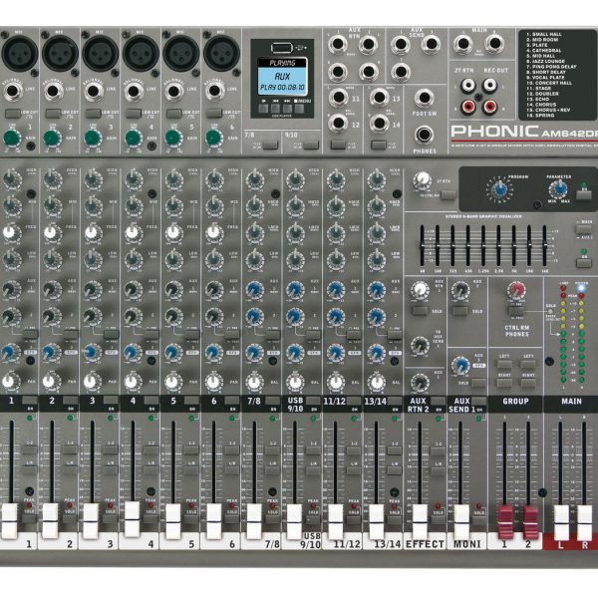Push the 7/8 level switch below the USB player
598x598 pixels.
270,145
